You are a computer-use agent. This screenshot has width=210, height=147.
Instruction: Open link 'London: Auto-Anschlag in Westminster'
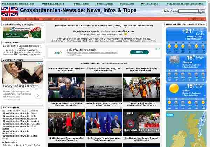[x=142, y=104]
